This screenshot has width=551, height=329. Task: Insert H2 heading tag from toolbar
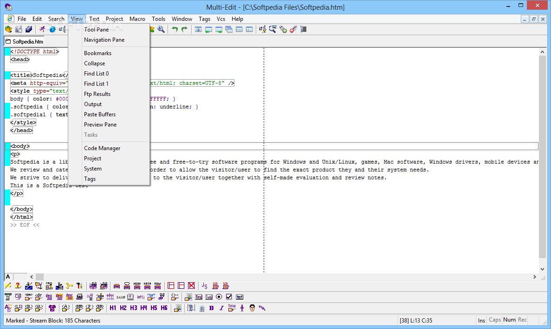point(123,308)
